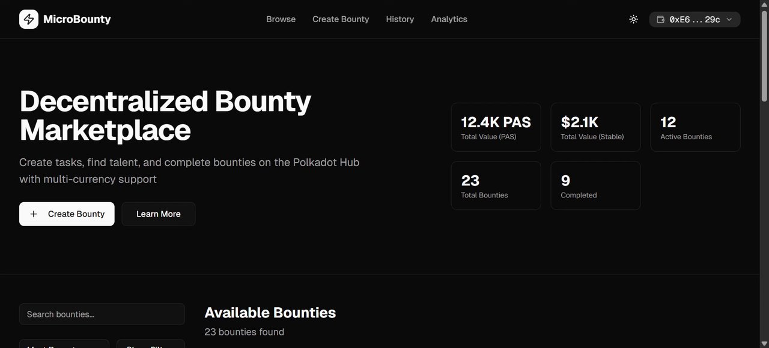This screenshot has width=769, height=348.
Task: Open the Browse navigation item
Action: point(281,19)
